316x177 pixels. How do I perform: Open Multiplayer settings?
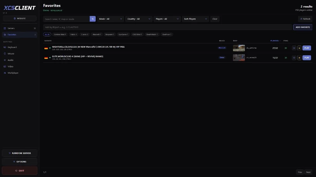pos(19,73)
